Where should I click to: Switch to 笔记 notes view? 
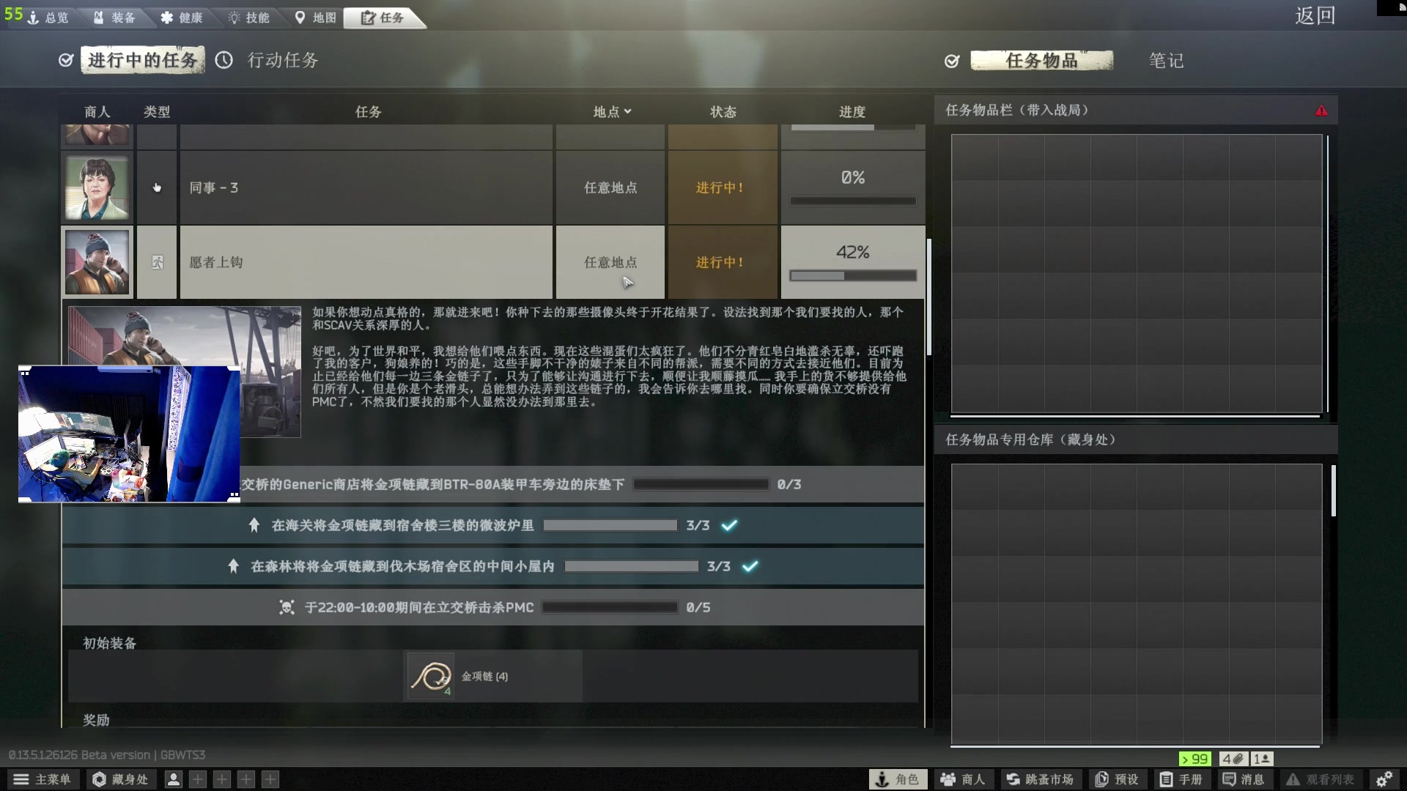coord(1165,60)
